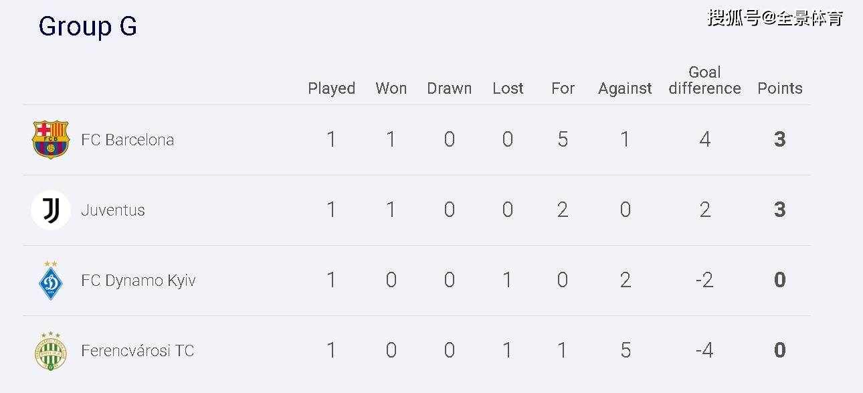863x393 pixels.
Task: Open the FC Barcelona team link
Action: point(127,140)
